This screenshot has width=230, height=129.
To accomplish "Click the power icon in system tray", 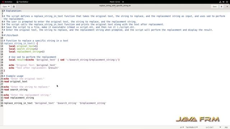I will point(227,2).
